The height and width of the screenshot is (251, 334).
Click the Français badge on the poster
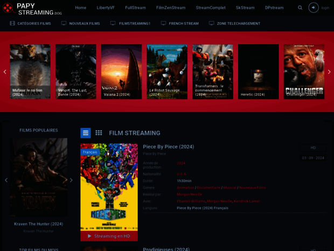(x=90, y=152)
